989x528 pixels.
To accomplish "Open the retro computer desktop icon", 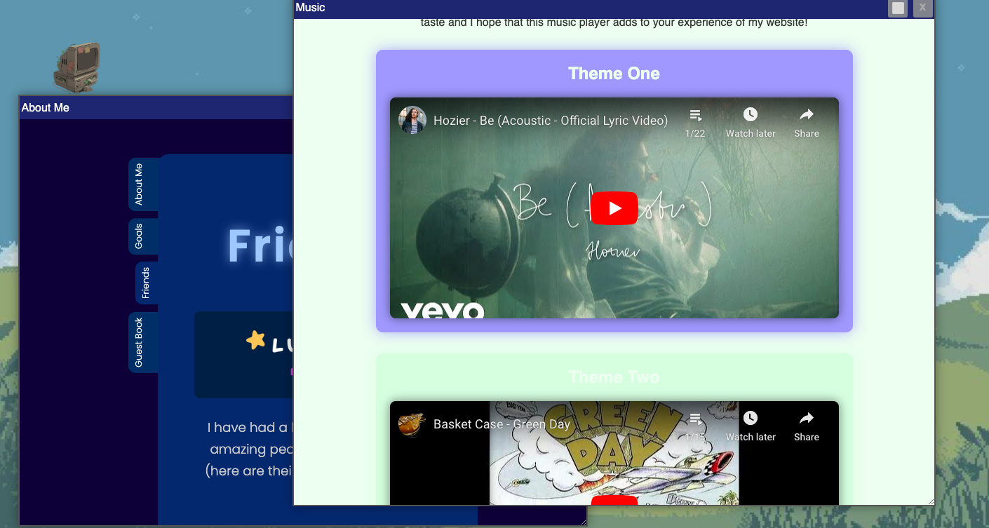I will coord(77,67).
